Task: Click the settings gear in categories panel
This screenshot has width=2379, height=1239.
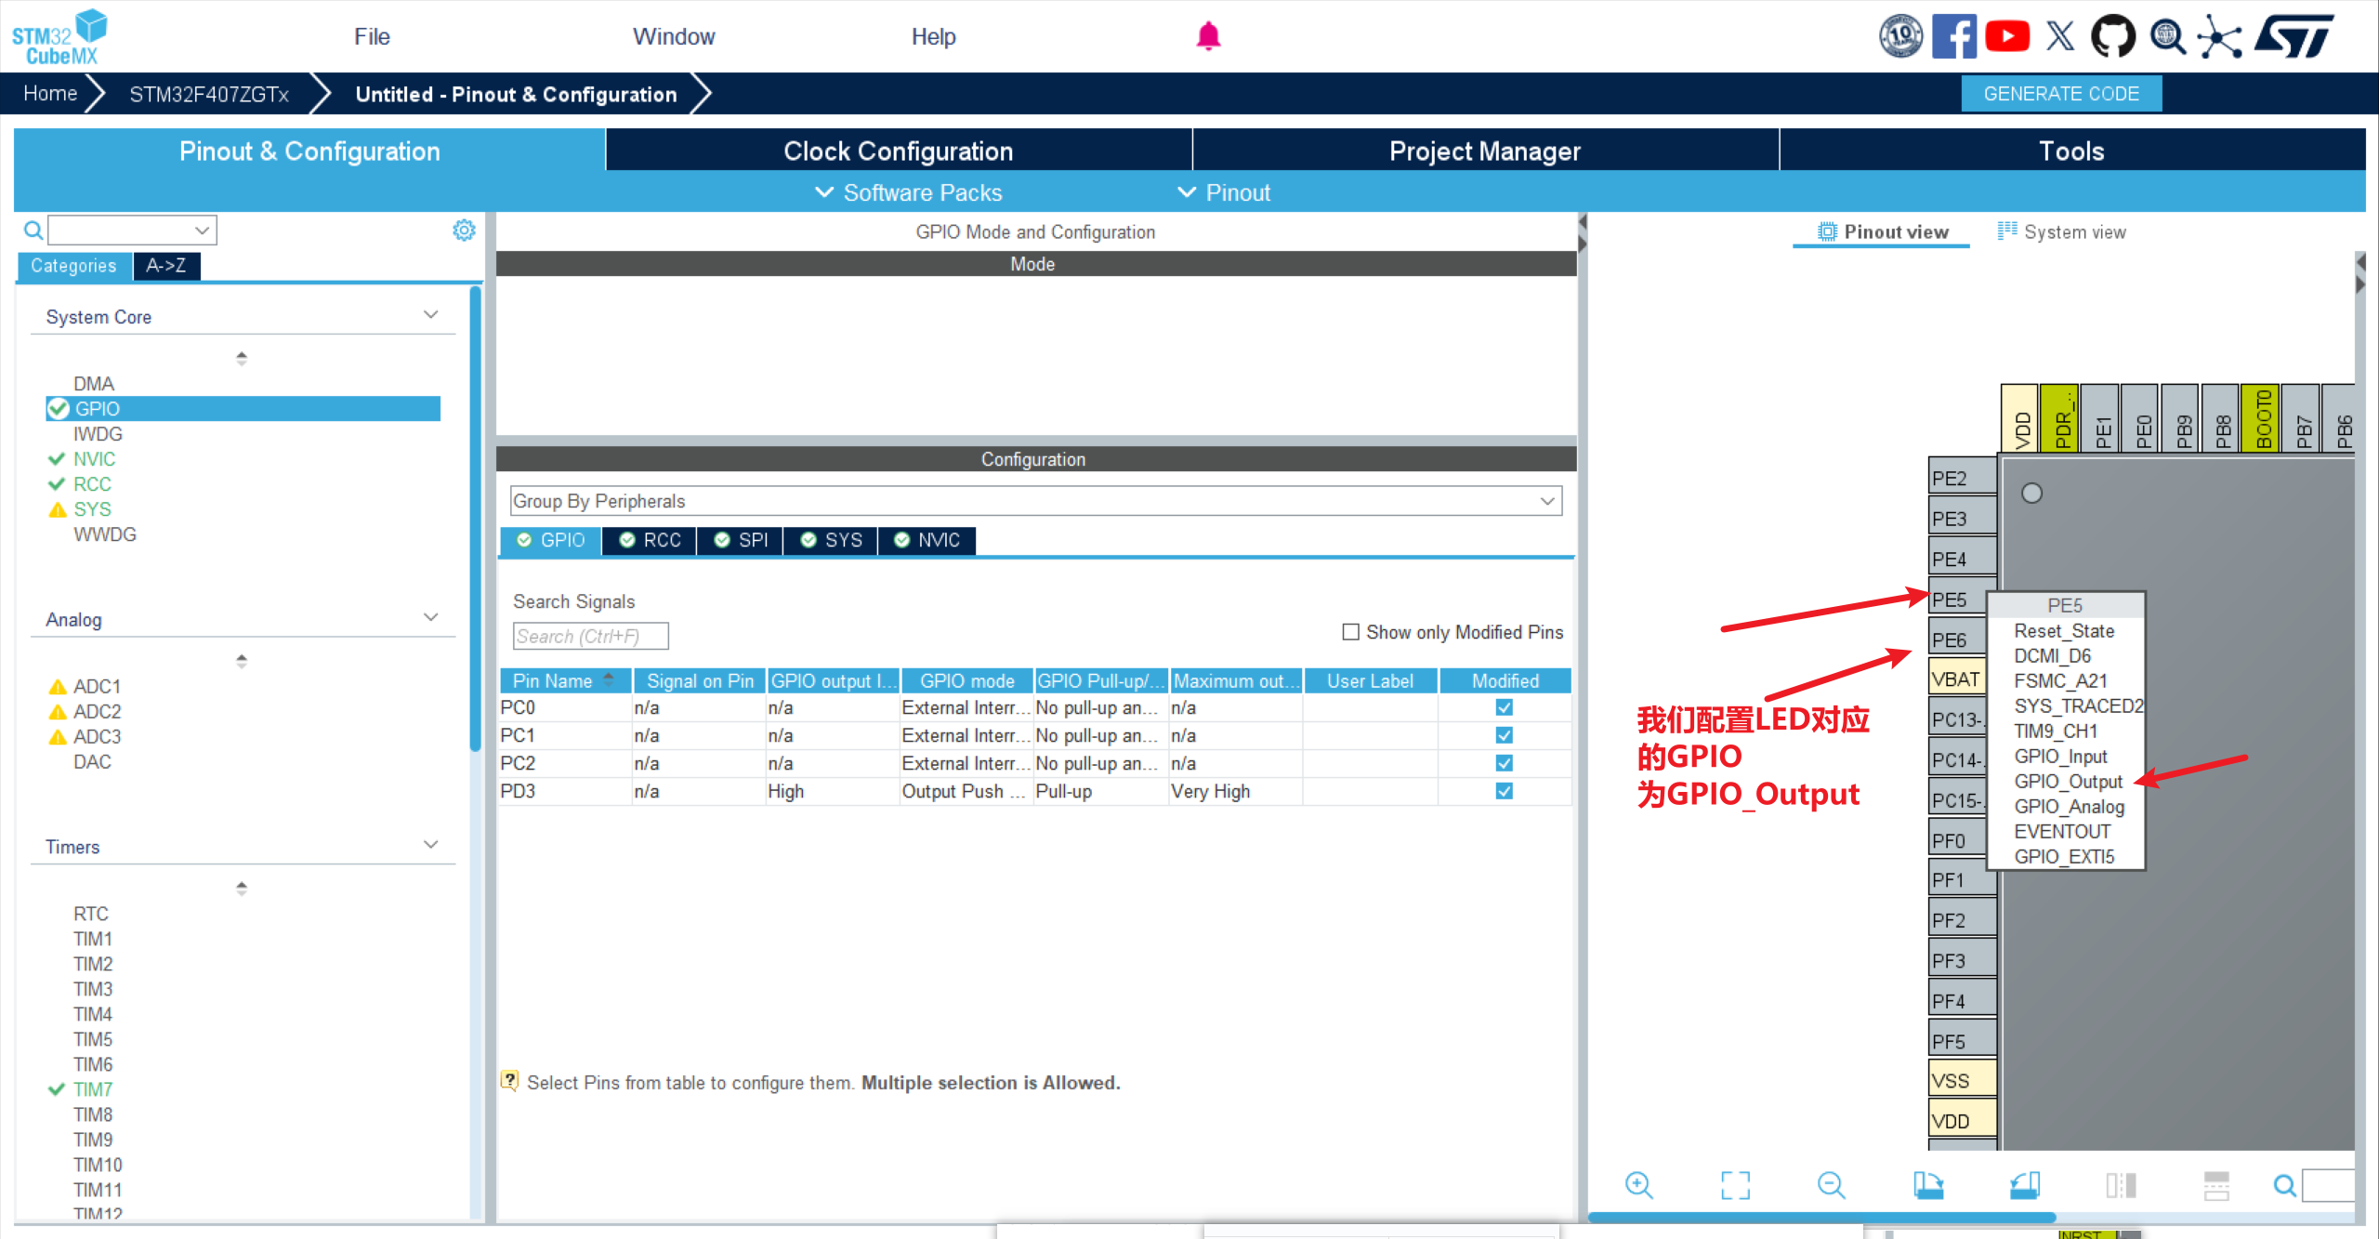Action: [464, 230]
